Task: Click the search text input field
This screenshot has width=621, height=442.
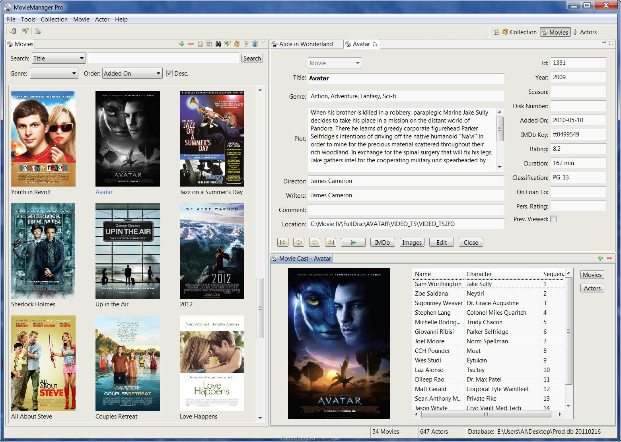Action: pos(164,58)
